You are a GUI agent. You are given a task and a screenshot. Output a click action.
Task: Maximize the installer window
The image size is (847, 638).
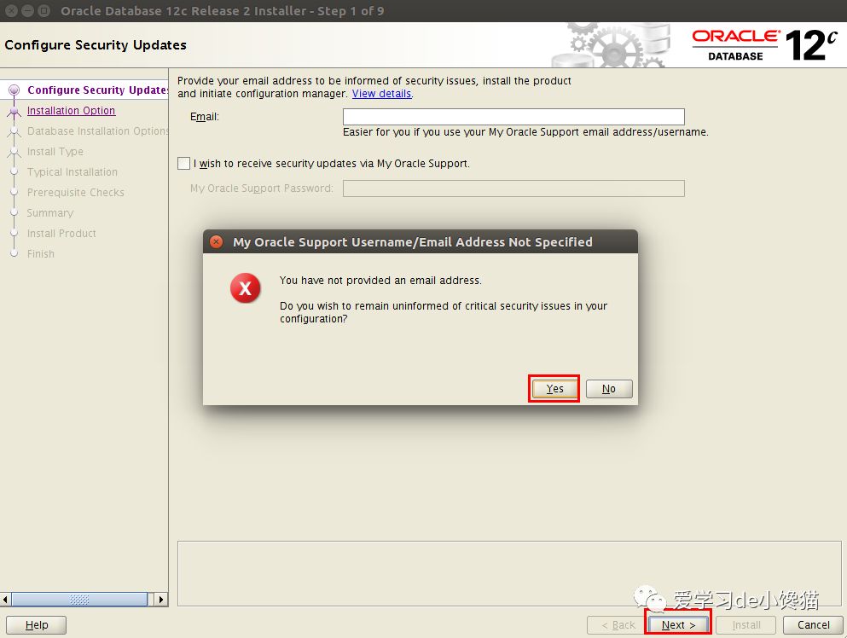point(44,11)
